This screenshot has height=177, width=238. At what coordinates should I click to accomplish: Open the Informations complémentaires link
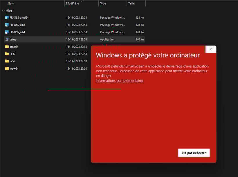[120, 81]
